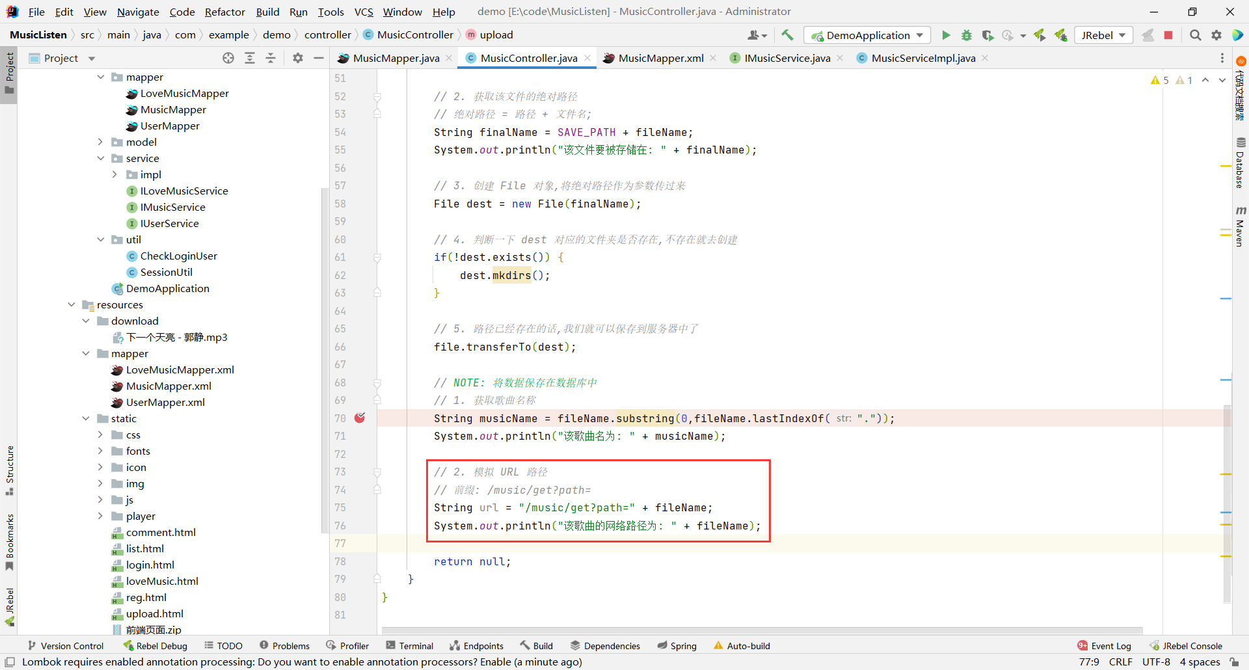The height and width of the screenshot is (670, 1249).
Task: Click the Build project hammer icon
Action: point(787,35)
